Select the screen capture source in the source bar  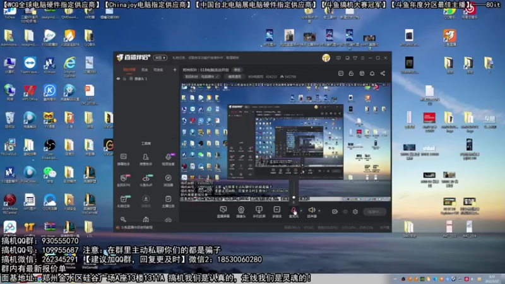[223, 212]
